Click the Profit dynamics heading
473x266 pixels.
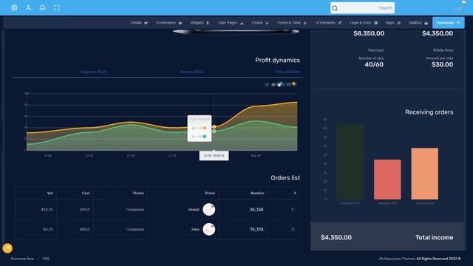[278, 60]
